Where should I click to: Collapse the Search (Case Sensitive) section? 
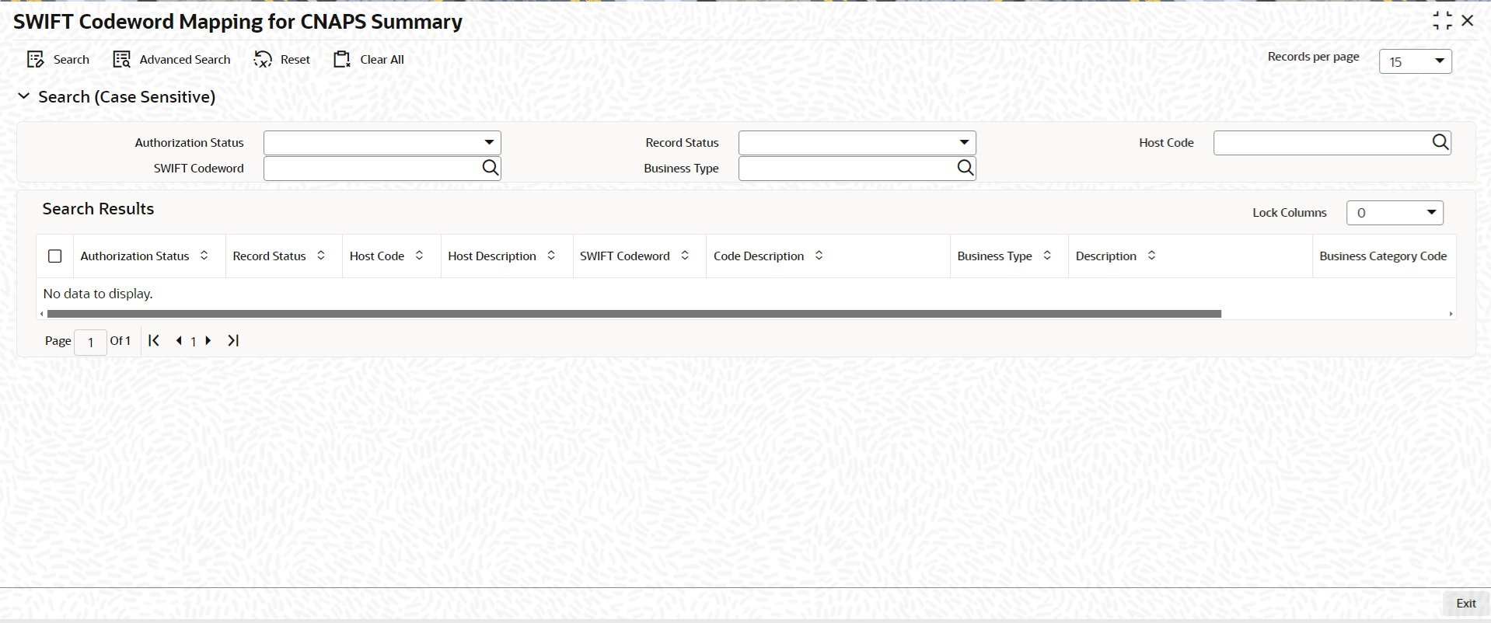(x=24, y=96)
